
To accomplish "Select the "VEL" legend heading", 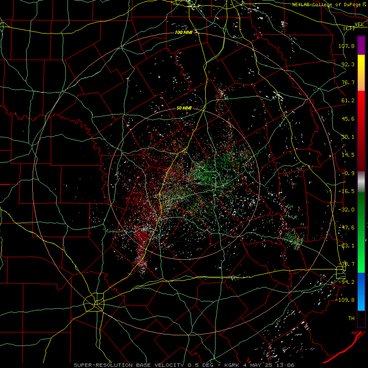I will [x=359, y=25].
